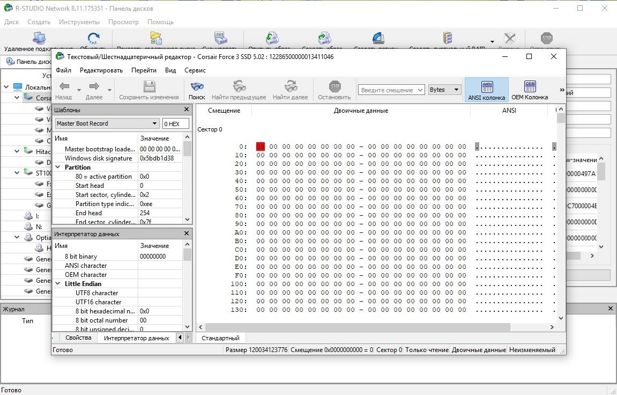Image resolution: width=617 pixels, height=395 pixels.
Task: Close the Интерпретатор данных panel
Action: tap(187, 233)
